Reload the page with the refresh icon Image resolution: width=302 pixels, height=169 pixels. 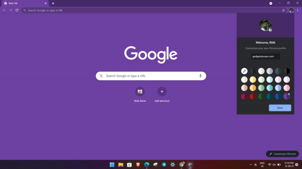[x=17, y=10]
